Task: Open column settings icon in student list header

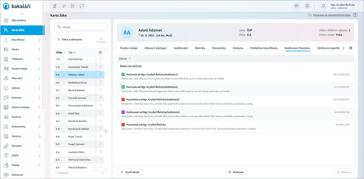Action: [x=100, y=52]
